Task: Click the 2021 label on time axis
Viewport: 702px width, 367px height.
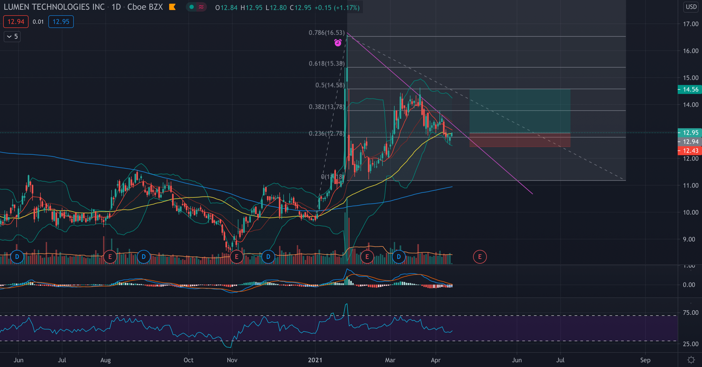Action: [315, 360]
